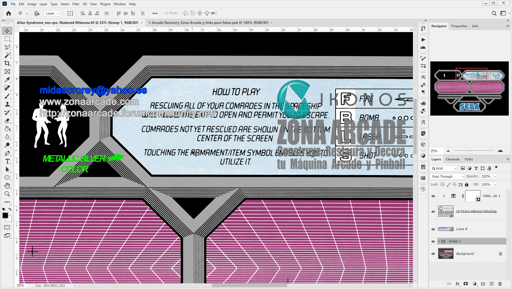Select the Zoom tool
Image resolution: width=512 pixels, height=289 pixels.
point(7,194)
